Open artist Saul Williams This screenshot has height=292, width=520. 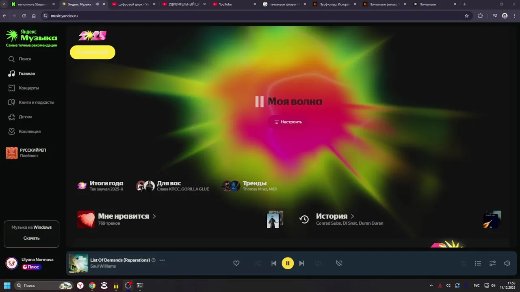click(103, 266)
